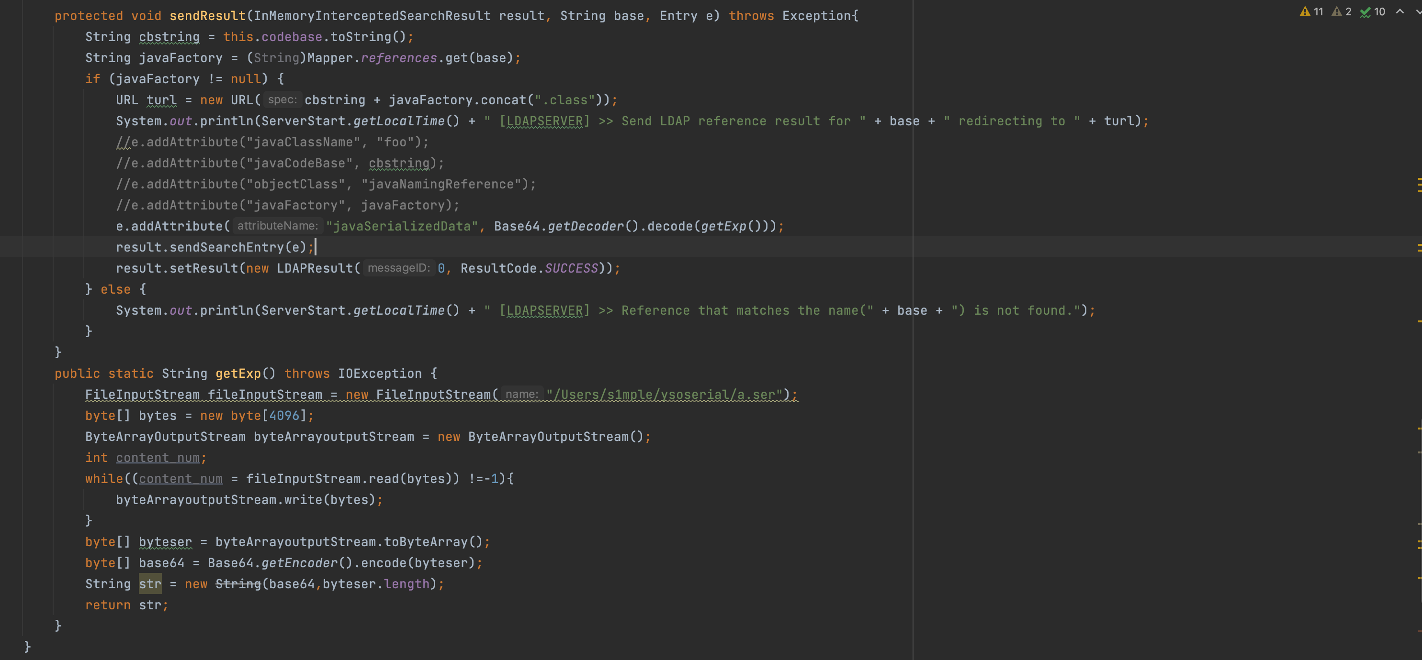Open the 11 warnings inspection indicator
The image size is (1422, 660).
[1311, 11]
